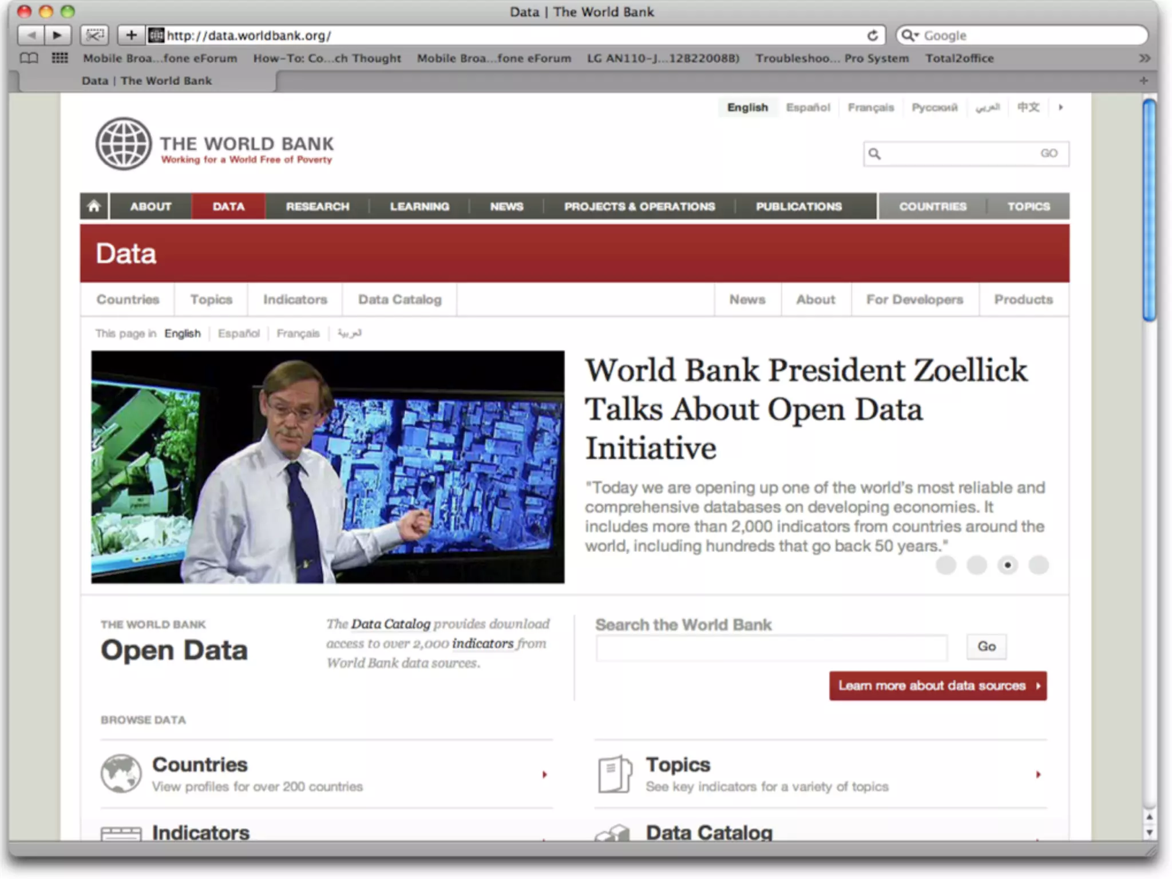The image size is (1172, 879).
Task: Select the second carousel slide dot
Action: [x=977, y=565]
